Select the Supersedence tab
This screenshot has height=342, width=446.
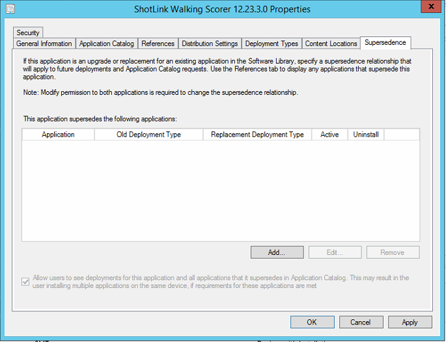[x=385, y=43]
